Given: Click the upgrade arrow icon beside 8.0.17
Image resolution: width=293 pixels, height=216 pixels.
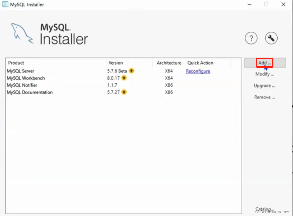Looking at the screenshot, I should pos(124,78).
